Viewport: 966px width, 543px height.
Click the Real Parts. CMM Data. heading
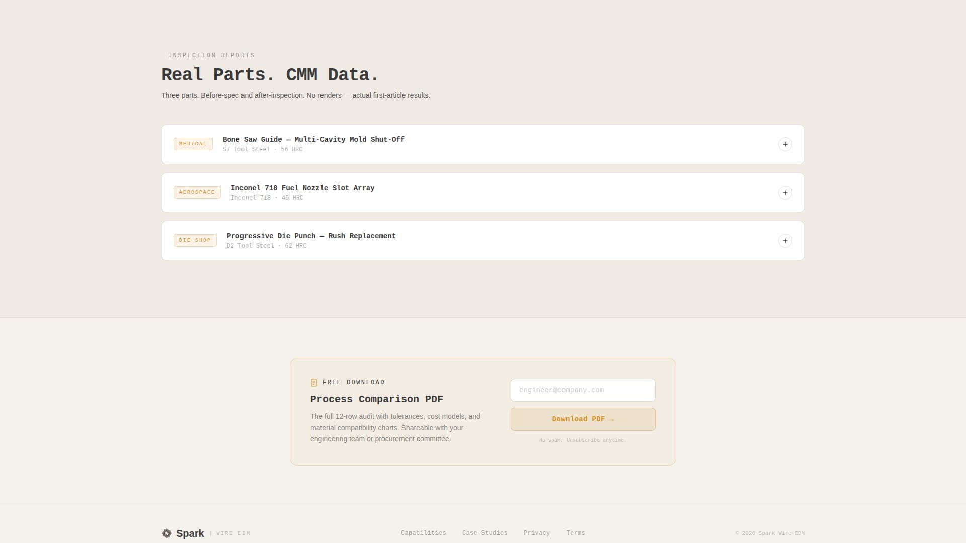[x=270, y=74]
